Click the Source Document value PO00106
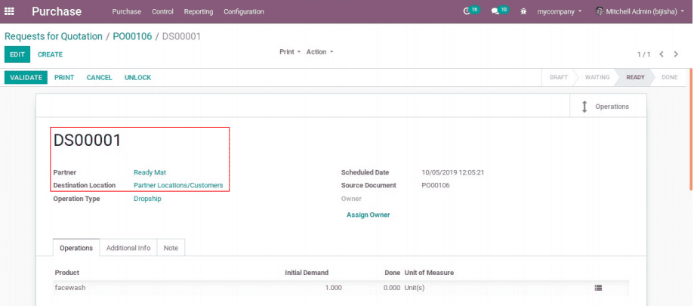Screen dimensions: 694x306 [x=436, y=185]
